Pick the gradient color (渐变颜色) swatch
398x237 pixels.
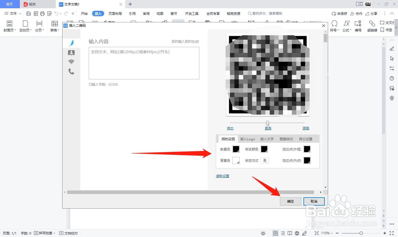264,149
